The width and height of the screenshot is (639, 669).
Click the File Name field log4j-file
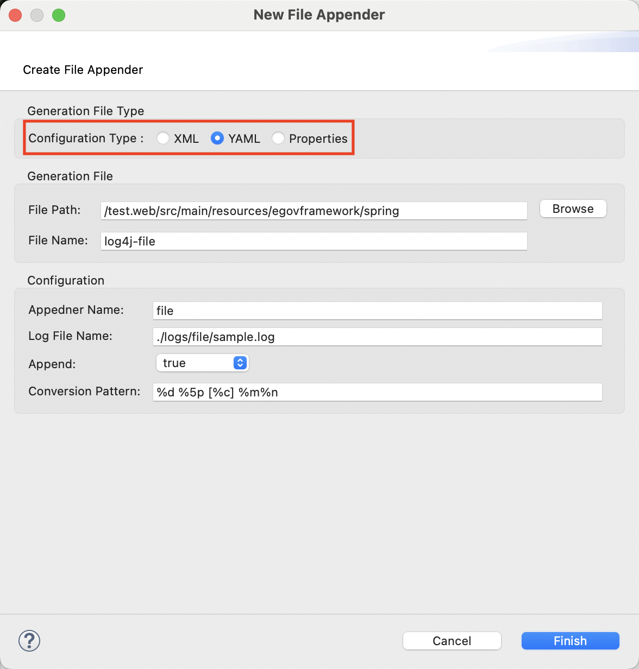pyautogui.click(x=314, y=241)
